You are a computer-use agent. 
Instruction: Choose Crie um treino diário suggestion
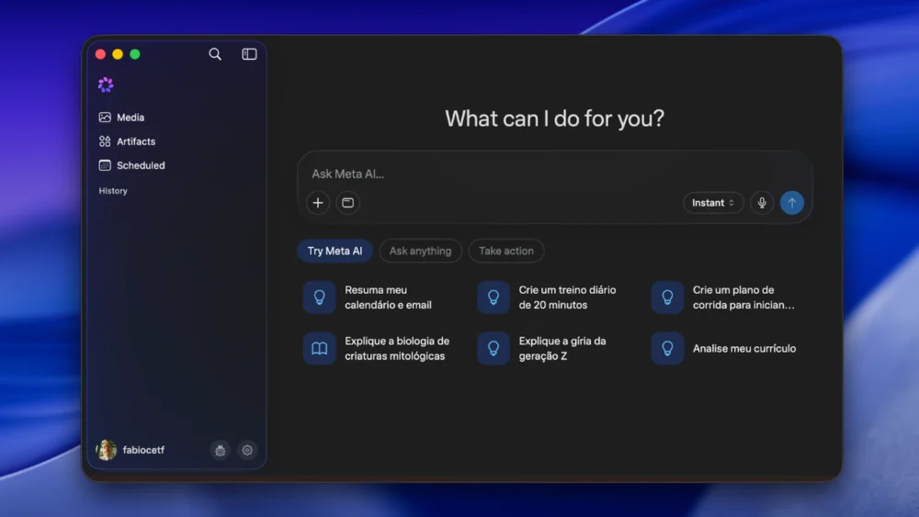(x=553, y=298)
